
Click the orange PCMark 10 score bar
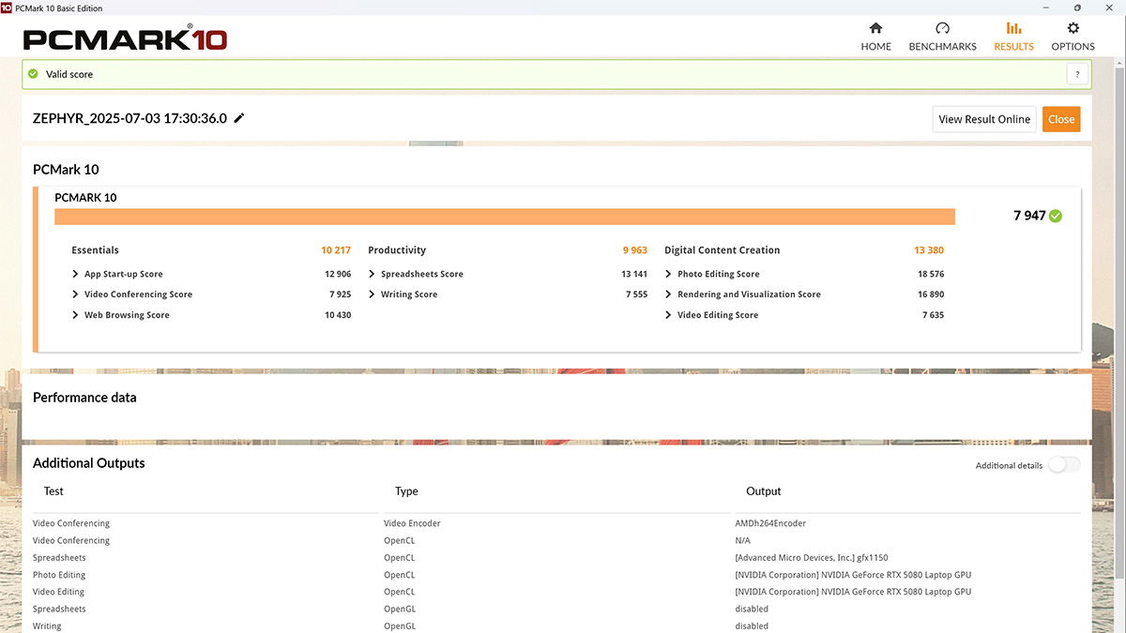505,217
